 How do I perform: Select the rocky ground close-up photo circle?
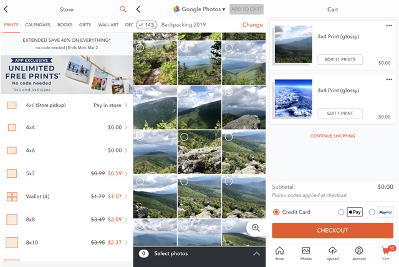[185, 137]
